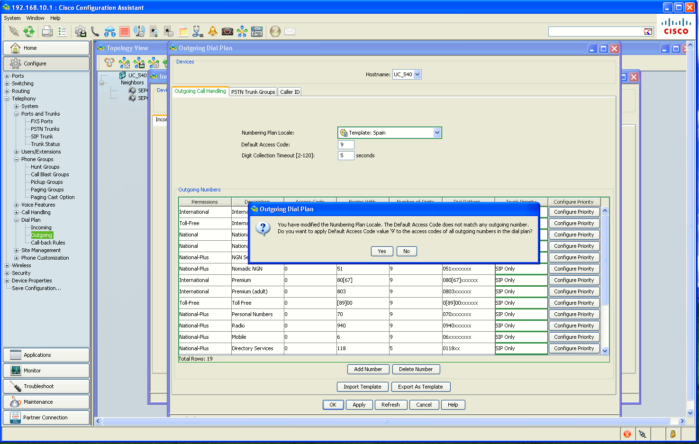
Task: Click the checklist icon beside the Print icon
Action: point(62,31)
